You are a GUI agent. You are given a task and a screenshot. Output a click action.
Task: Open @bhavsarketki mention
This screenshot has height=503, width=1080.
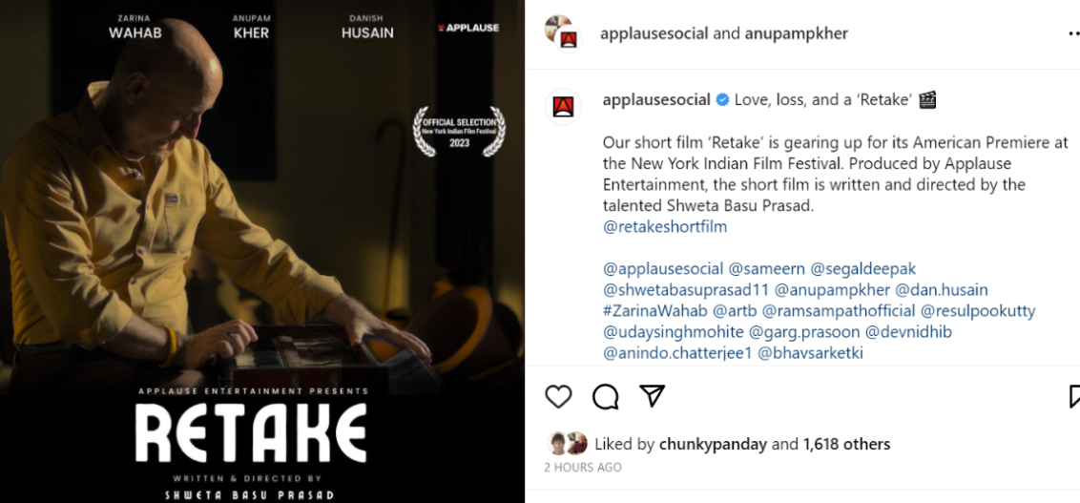[x=810, y=353]
